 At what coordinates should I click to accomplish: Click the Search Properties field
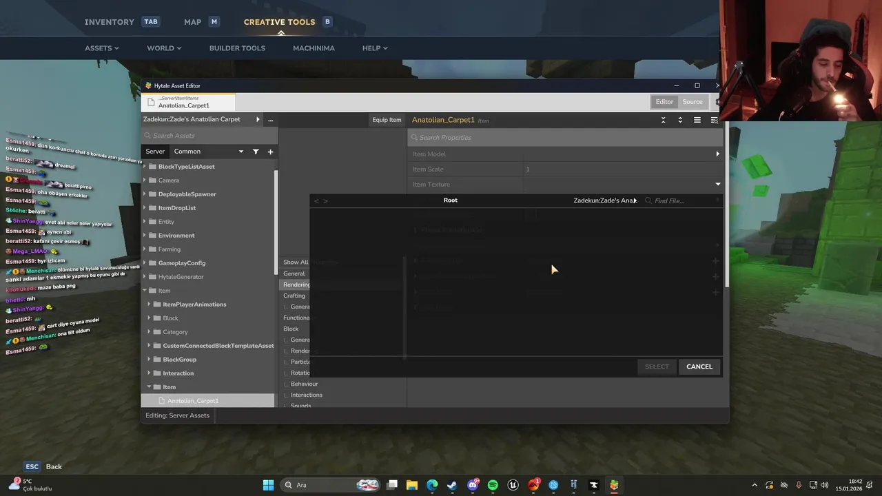pyautogui.click(x=565, y=138)
